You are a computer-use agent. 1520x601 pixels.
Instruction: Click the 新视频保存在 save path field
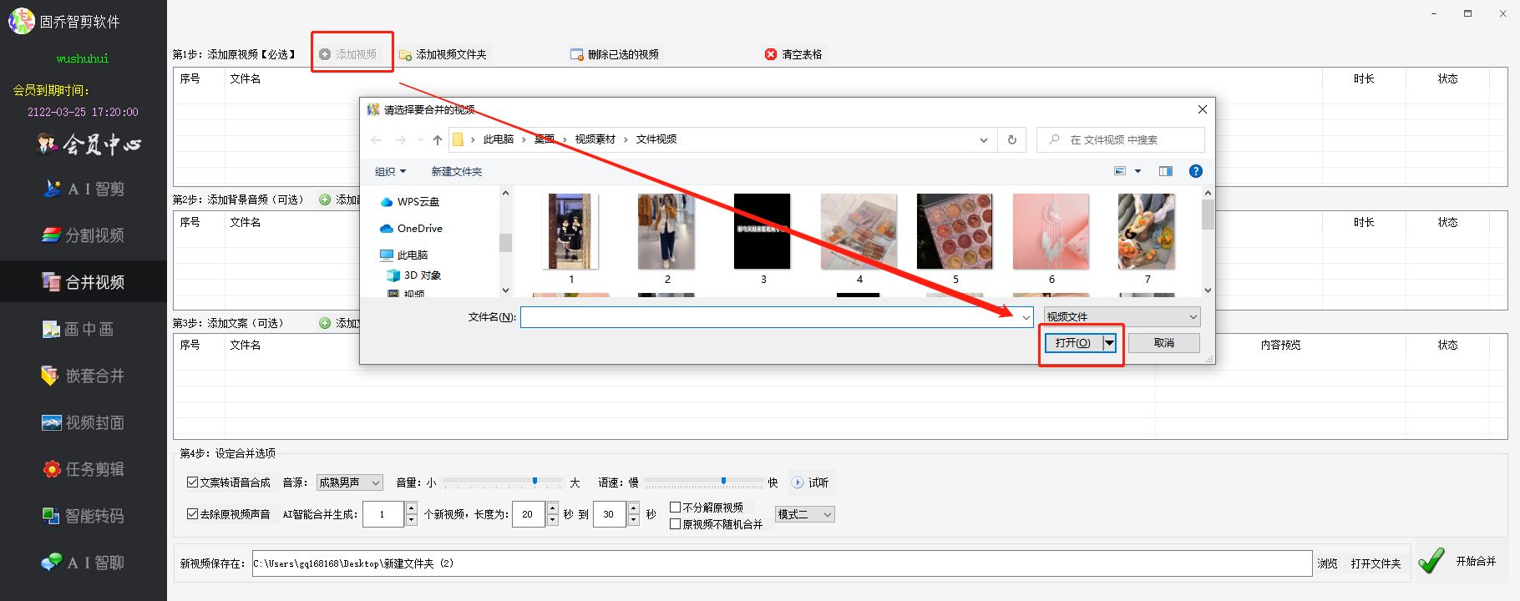click(x=782, y=563)
